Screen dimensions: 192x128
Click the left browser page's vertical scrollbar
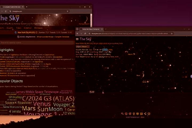(91, 20)
